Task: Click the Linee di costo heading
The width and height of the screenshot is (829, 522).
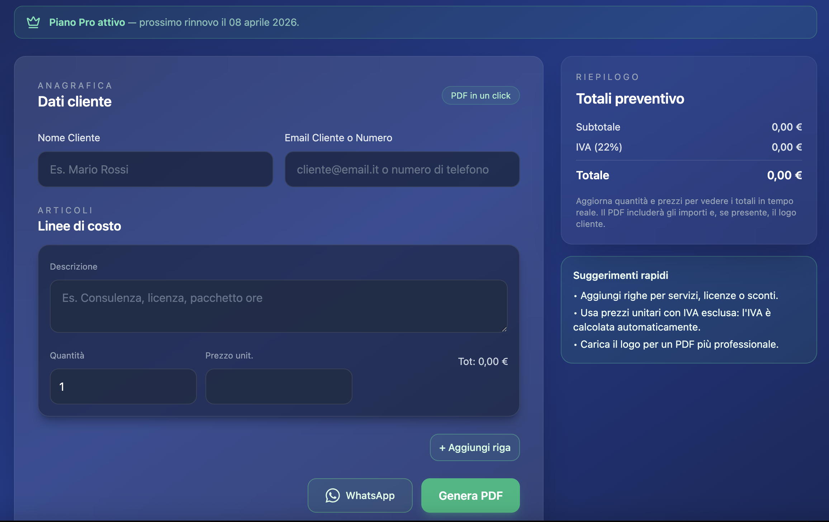Action: 80,226
